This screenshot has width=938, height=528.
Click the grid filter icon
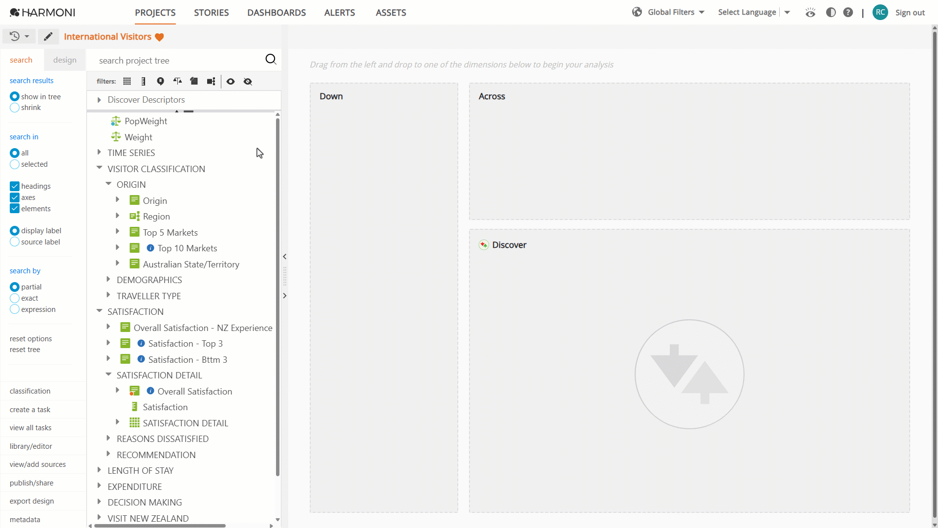[127, 81]
